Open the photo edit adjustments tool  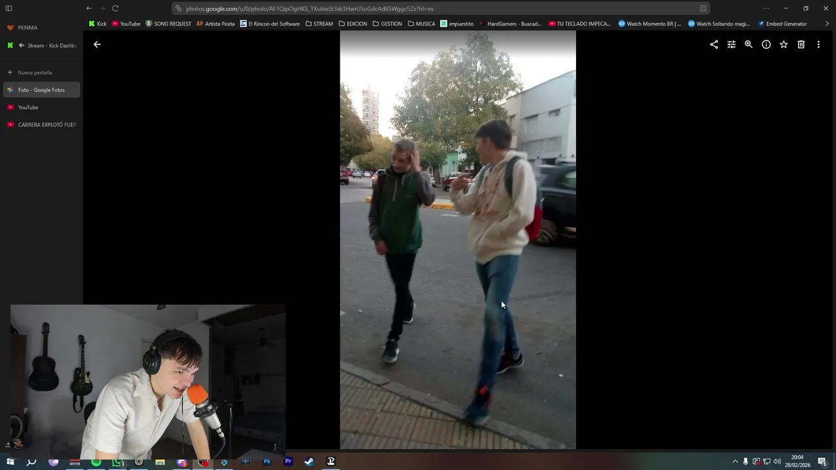[731, 44]
